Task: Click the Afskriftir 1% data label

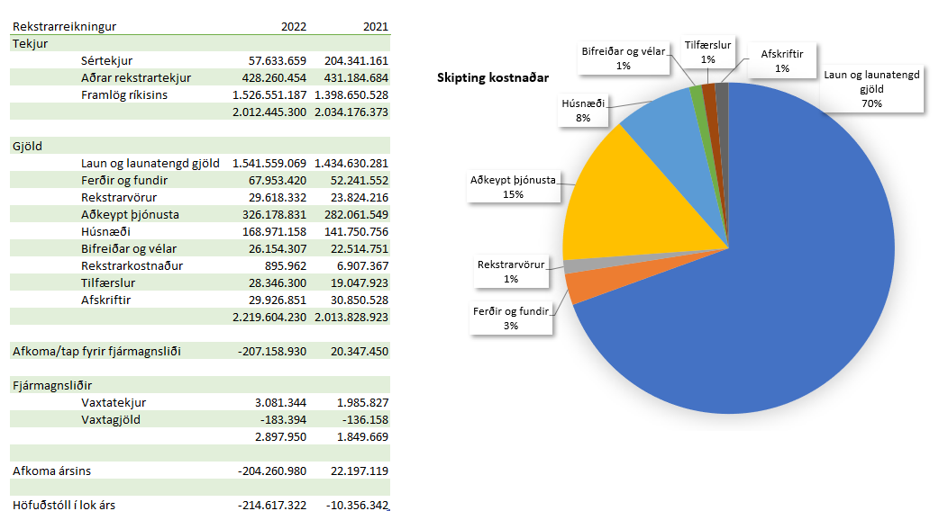Action: pyautogui.click(x=782, y=61)
